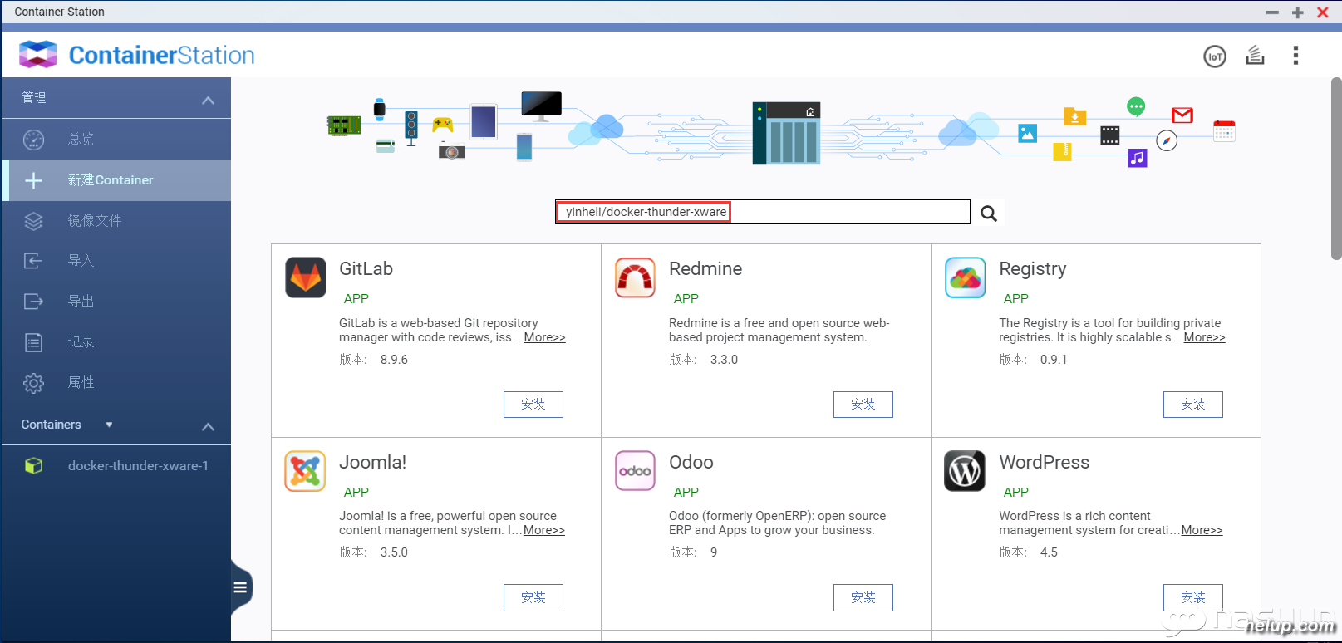Viewport: 1342px width, 643px height.
Task: Click the APP label under Odoo
Action: [686, 493]
